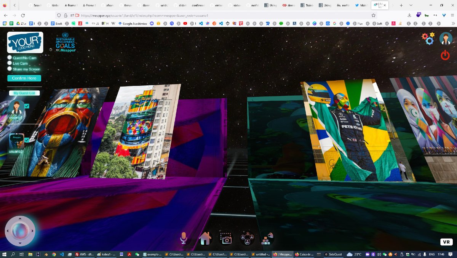Viewport: 457px width, 258px height.
Task: Toggle the microphone icon in bottom toolbar
Action: (x=184, y=238)
